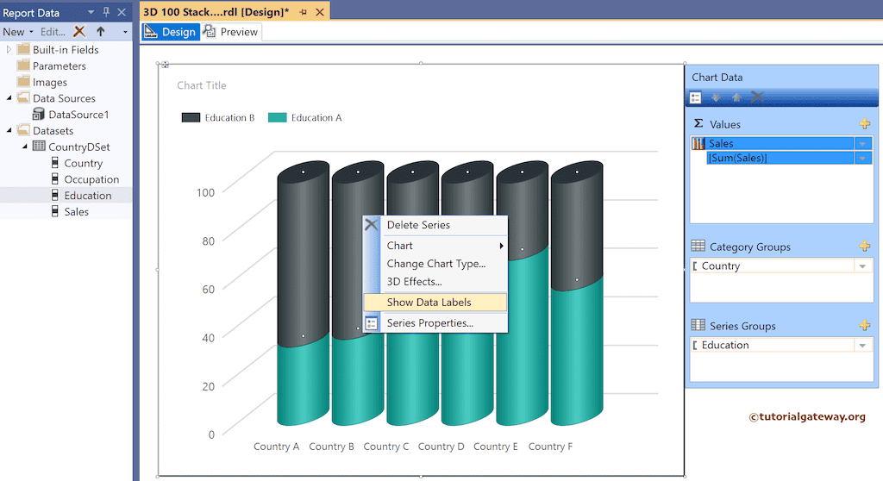Select the [Sum(Sales)] expression

click(780, 158)
